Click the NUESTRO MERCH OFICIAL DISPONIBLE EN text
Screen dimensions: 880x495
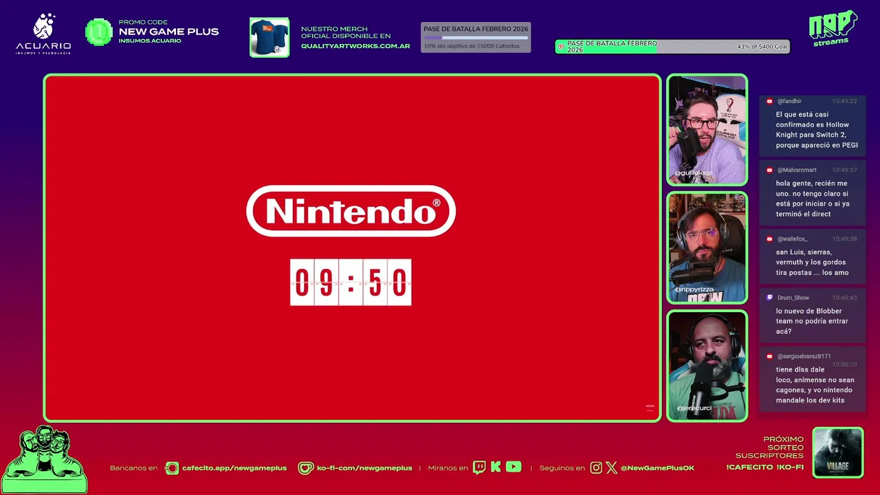click(346, 32)
